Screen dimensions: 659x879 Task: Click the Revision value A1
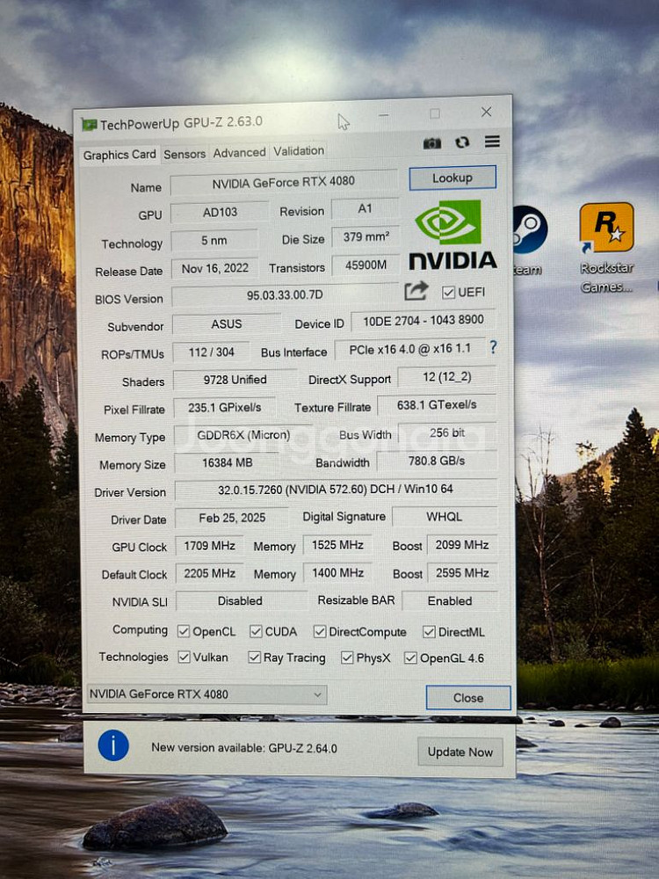pos(365,208)
